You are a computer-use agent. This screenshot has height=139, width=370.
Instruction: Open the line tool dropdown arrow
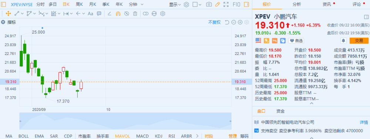[x=23, y=14]
